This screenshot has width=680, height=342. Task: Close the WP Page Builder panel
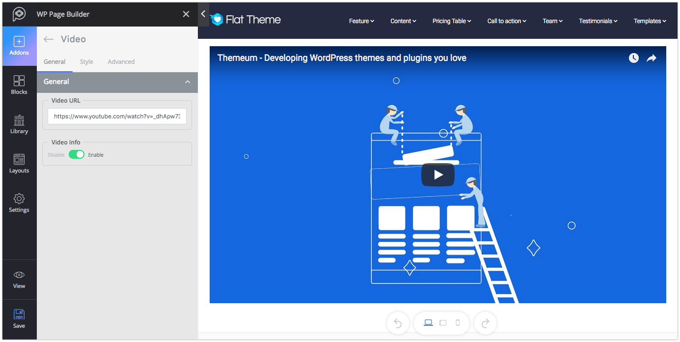point(186,14)
